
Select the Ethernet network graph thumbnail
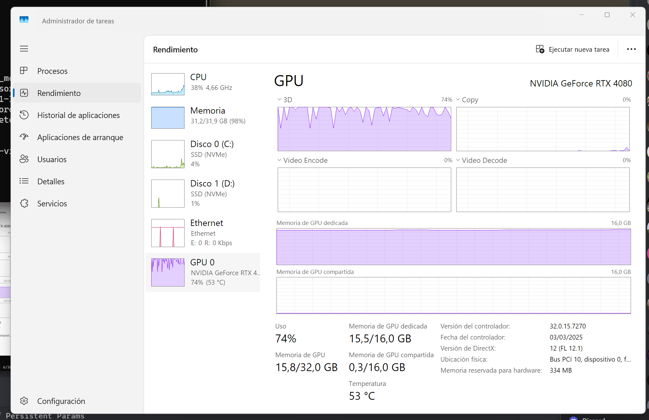(x=168, y=233)
